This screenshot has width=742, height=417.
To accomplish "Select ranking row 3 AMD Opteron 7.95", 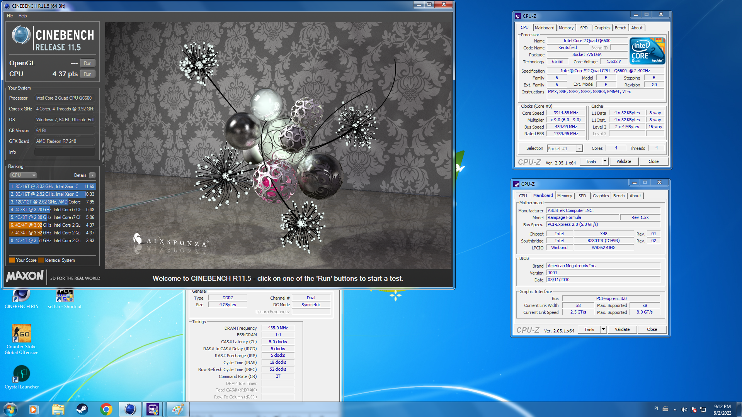I will tap(52, 202).
